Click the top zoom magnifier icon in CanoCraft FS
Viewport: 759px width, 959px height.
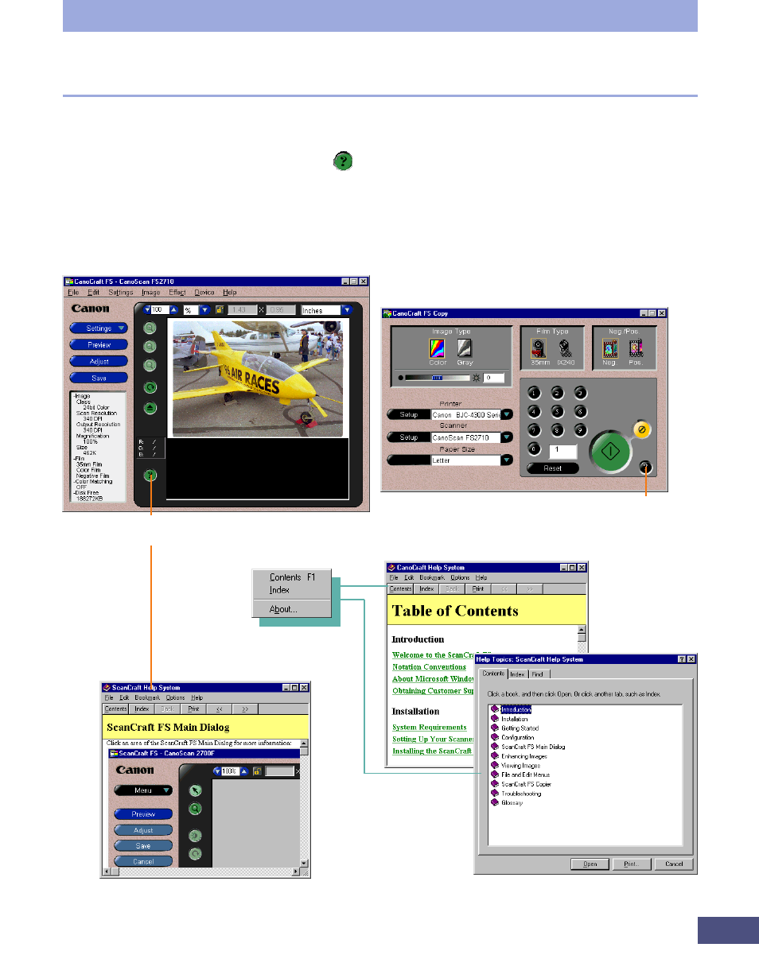click(150, 328)
